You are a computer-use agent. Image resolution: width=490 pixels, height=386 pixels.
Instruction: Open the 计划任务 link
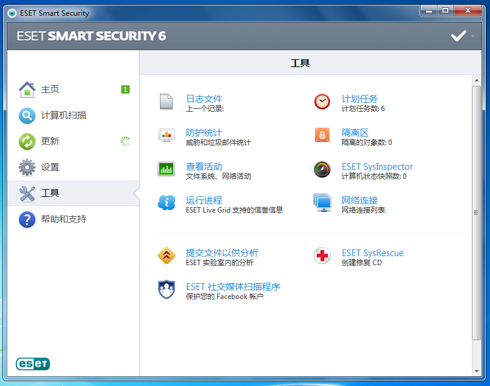[360, 99]
